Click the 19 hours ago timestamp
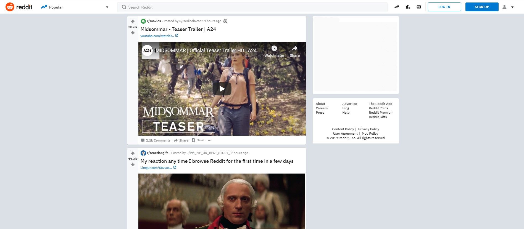Image resolution: width=524 pixels, height=229 pixels. (x=212, y=21)
